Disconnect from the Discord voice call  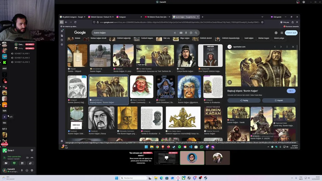[32, 158]
